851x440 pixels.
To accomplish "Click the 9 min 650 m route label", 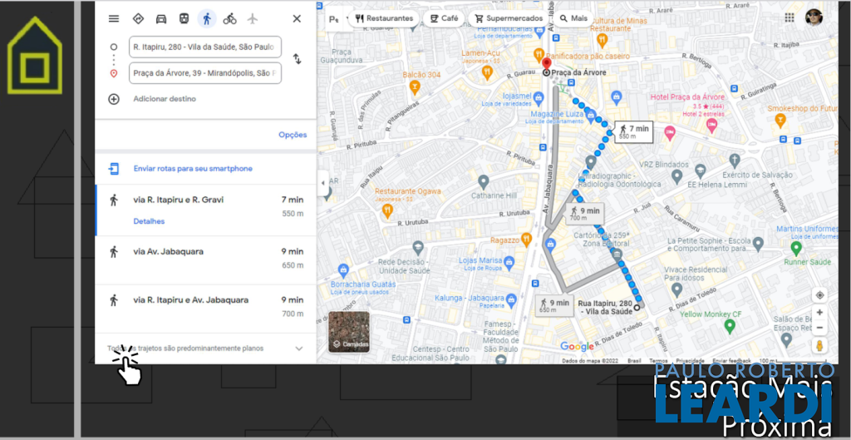I will 553,305.
